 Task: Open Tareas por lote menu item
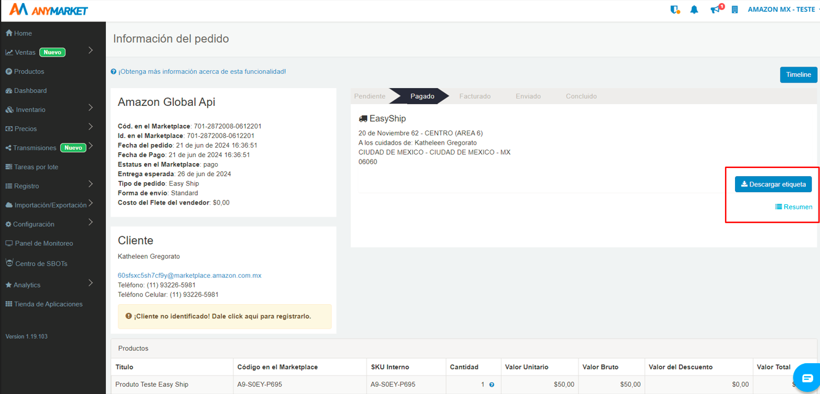click(x=32, y=167)
